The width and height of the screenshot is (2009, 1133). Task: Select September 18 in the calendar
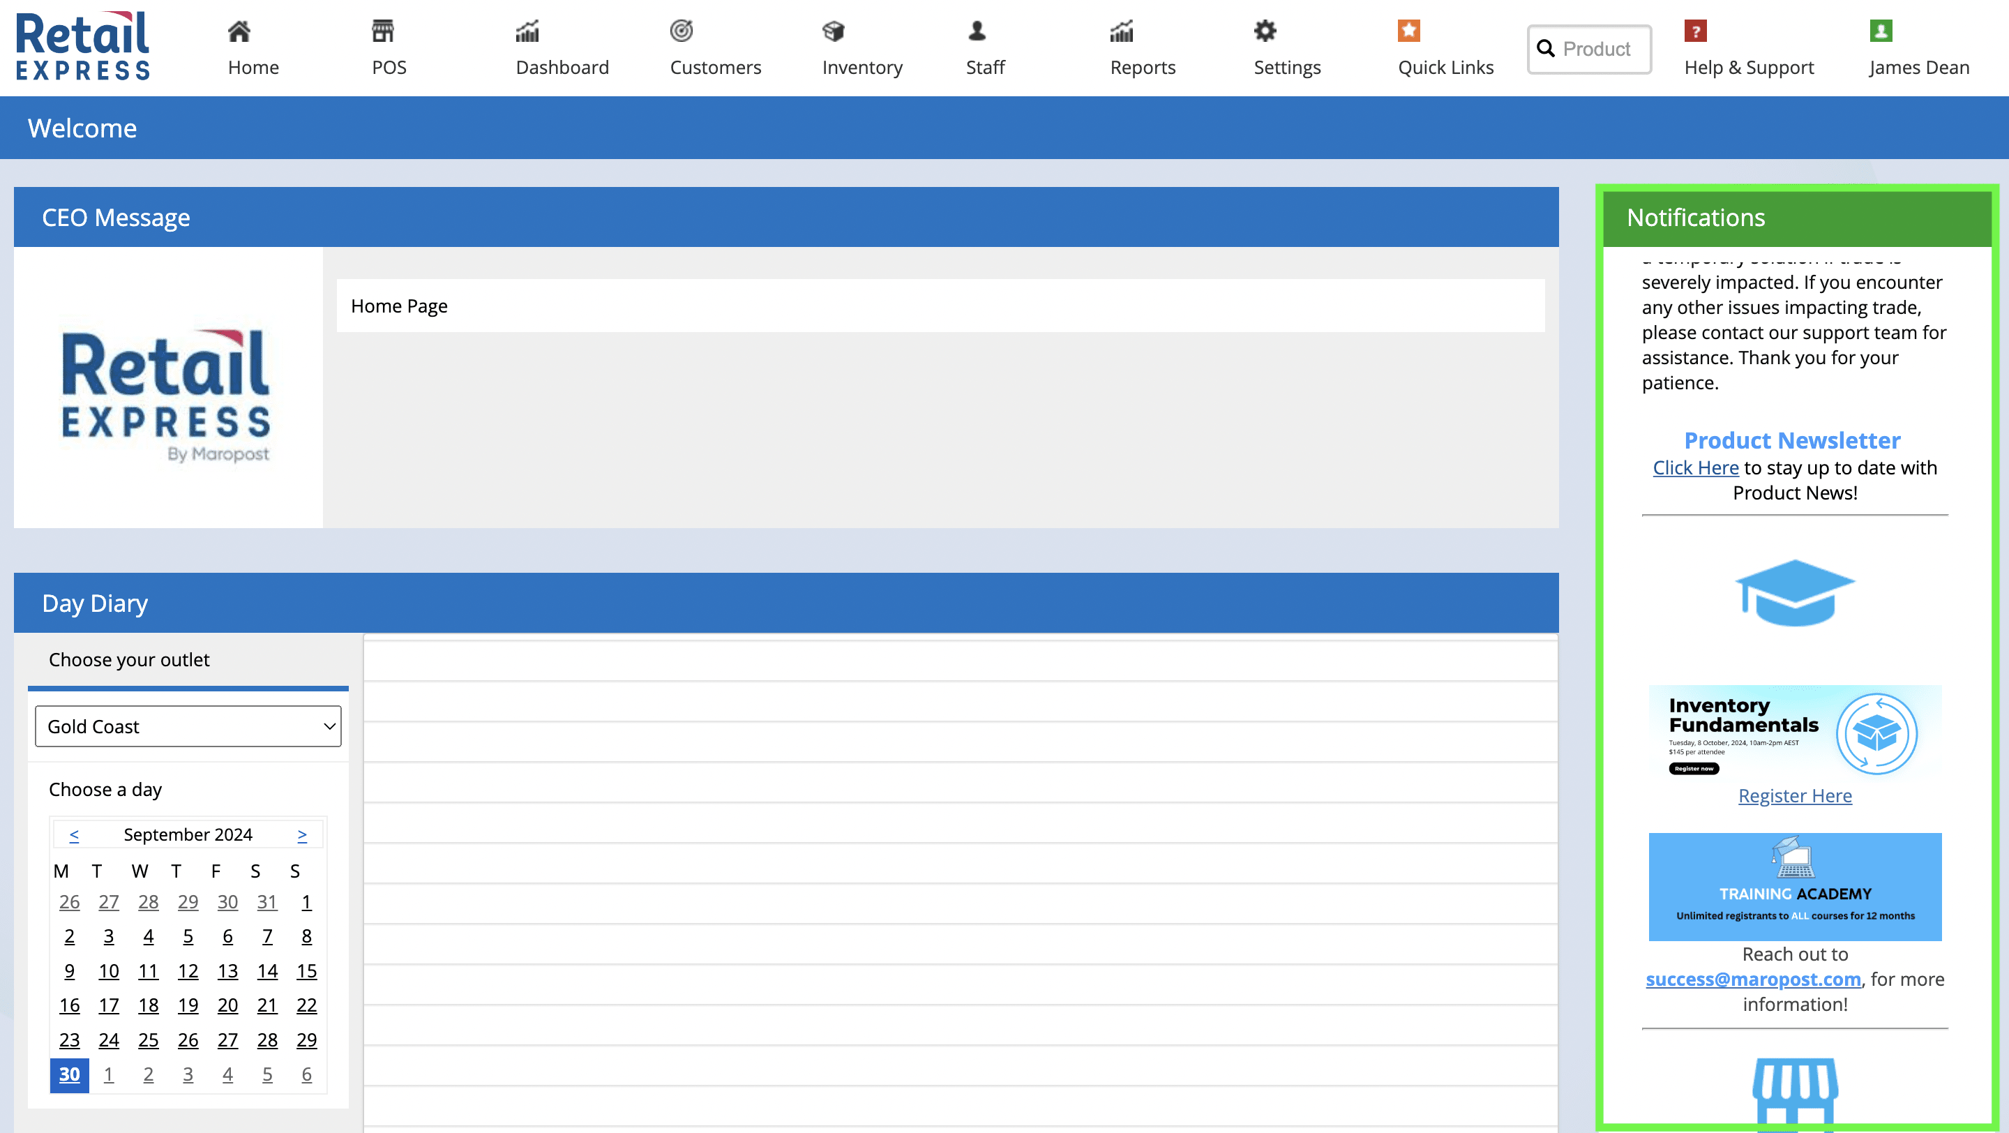click(x=148, y=1005)
